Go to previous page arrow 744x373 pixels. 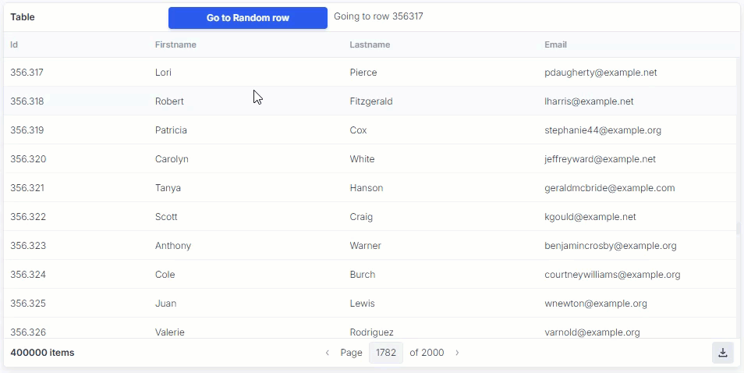pyautogui.click(x=328, y=353)
